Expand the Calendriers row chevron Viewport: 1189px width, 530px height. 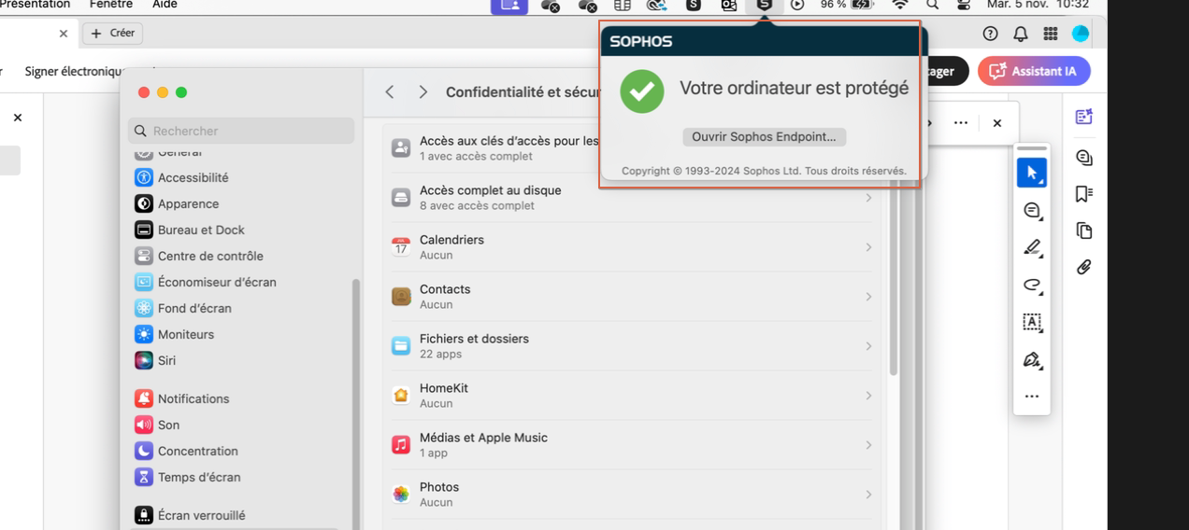tap(868, 247)
